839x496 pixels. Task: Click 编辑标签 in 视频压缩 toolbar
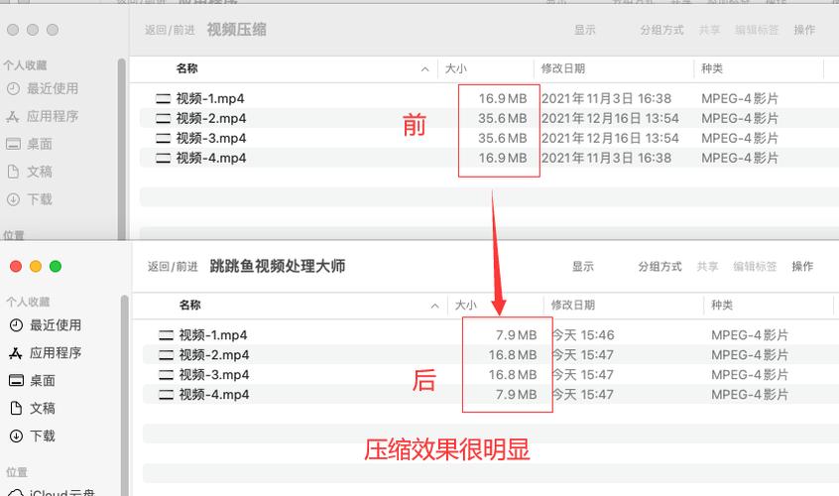coord(757,30)
